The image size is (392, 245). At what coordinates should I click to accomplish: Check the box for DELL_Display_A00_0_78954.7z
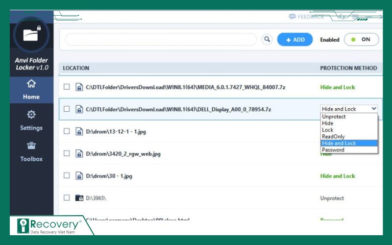tap(67, 109)
